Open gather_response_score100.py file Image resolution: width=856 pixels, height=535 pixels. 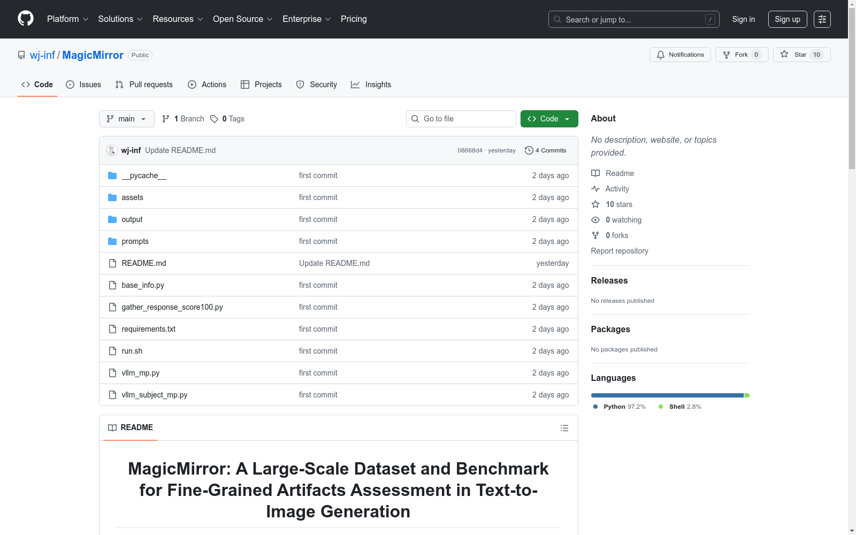172,307
